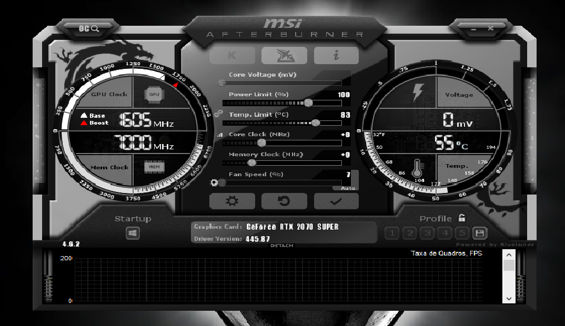This screenshot has height=326, width=565.
Task: Click the Memory Clock +0 value
Action: coord(346,155)
